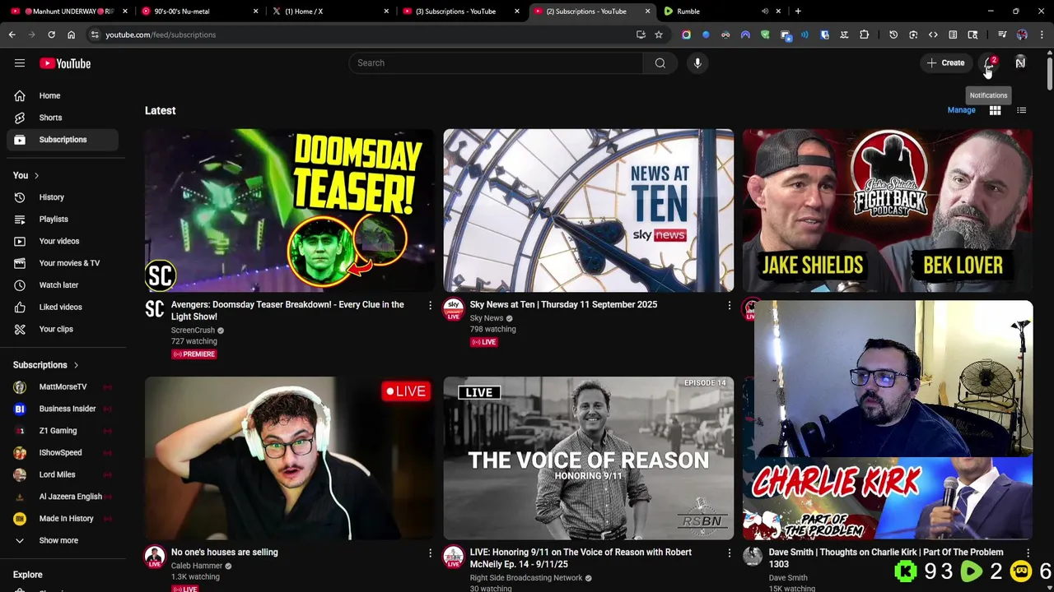Open Caleb Hammer live stream thumbnail
Screen dimensions: 1054x592
pyautogui.click(x=289, y=458)
